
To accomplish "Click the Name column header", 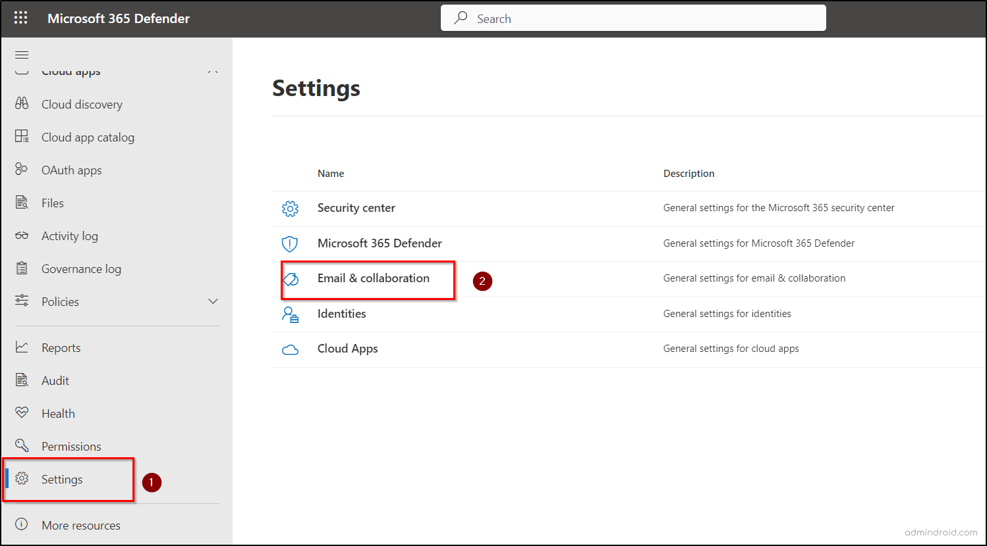I will pos(331,174).
